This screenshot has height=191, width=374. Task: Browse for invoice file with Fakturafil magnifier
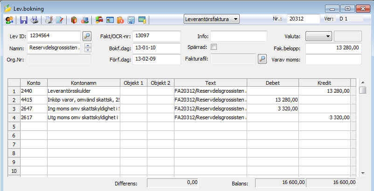pos(263,59)
